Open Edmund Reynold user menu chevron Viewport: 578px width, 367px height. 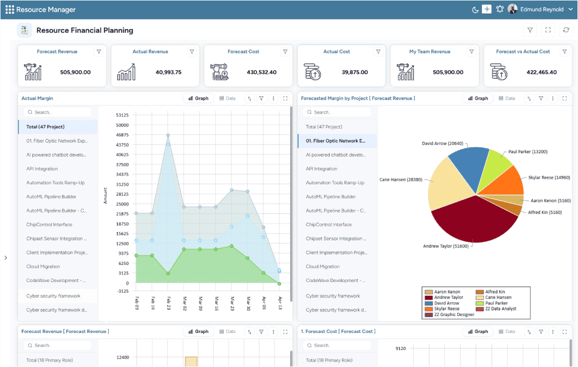click(571, 10)
